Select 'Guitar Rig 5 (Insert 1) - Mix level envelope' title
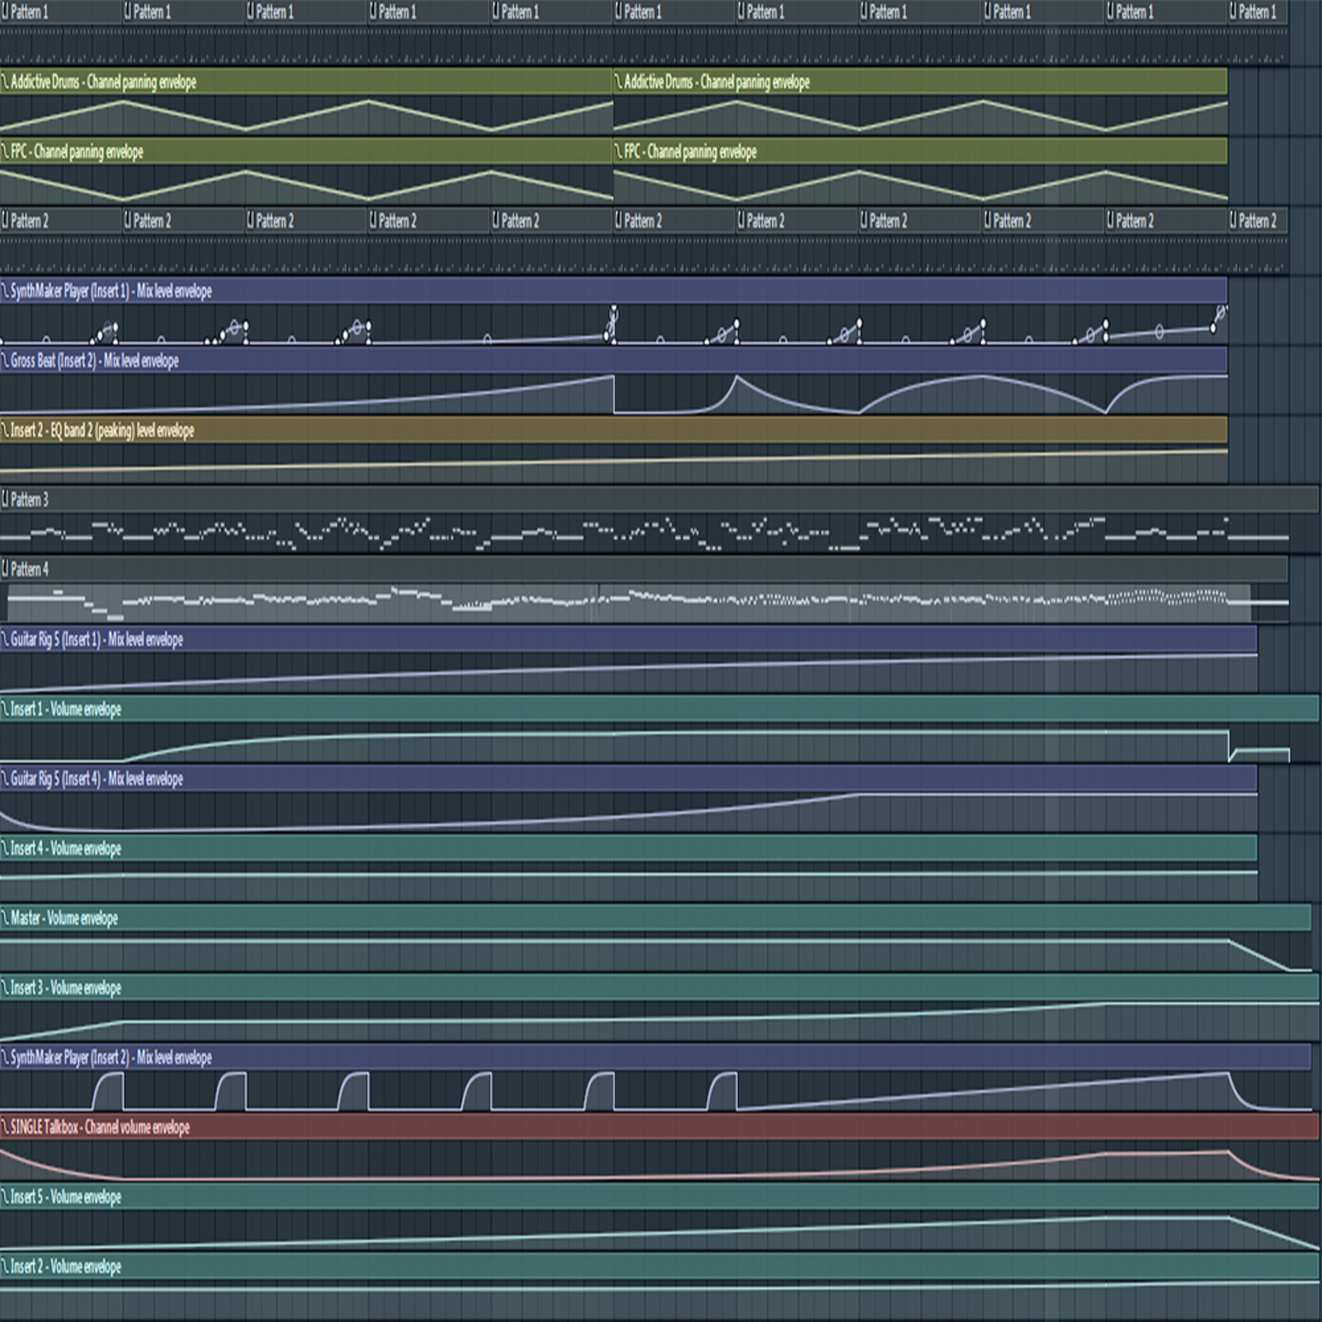Image resolution: width=1322 pixels, height=1322 pixels. pos(97,640)
